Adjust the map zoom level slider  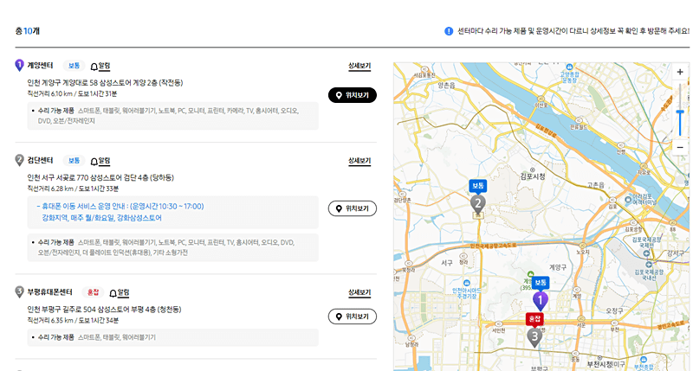tap(680, 113)
